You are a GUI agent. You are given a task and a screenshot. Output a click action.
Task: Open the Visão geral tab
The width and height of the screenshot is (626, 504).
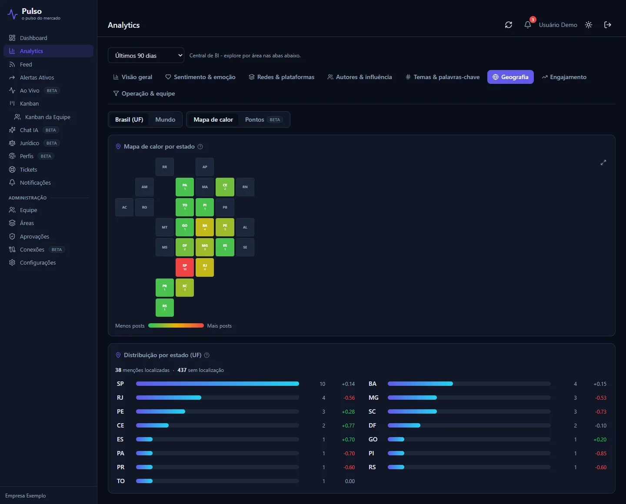(x=133, y=77)
